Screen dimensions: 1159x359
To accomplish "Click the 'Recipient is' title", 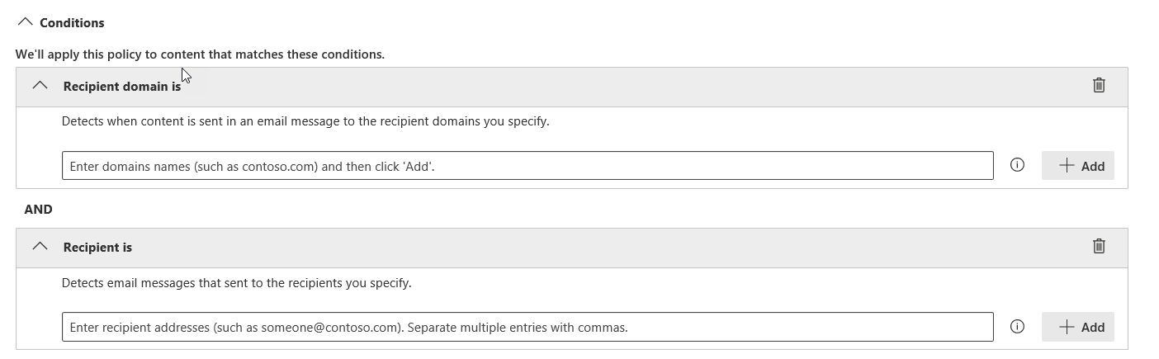I will click(97, 247).
